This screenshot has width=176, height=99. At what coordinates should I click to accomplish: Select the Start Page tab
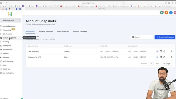(102, 9)
